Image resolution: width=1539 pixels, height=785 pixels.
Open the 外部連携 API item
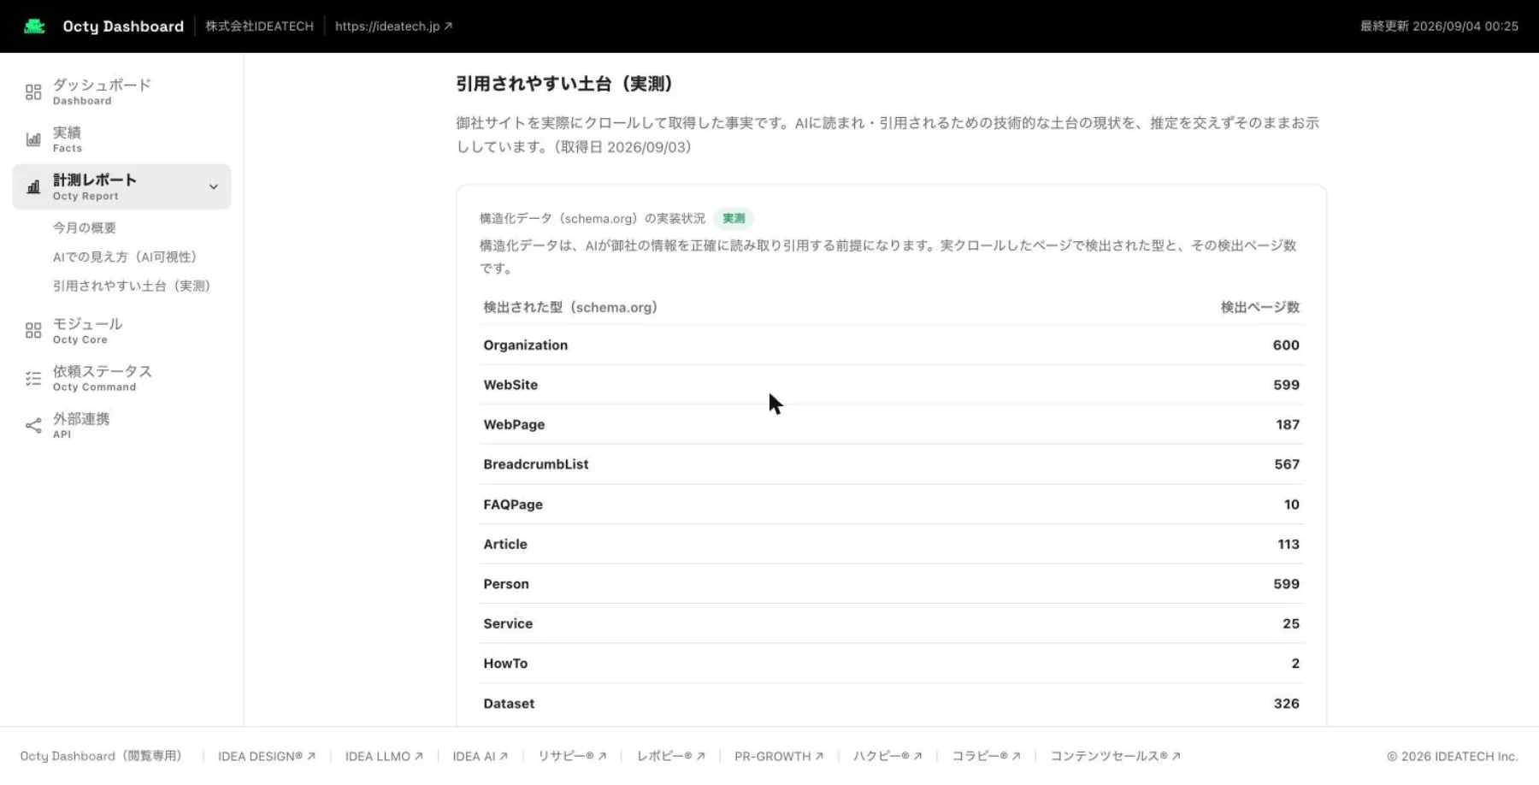(x=121, y=425)
